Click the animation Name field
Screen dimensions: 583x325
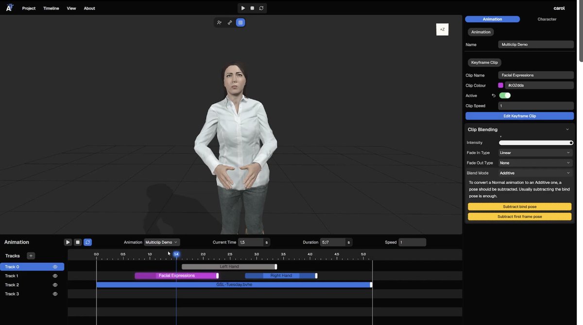[536, 45]
